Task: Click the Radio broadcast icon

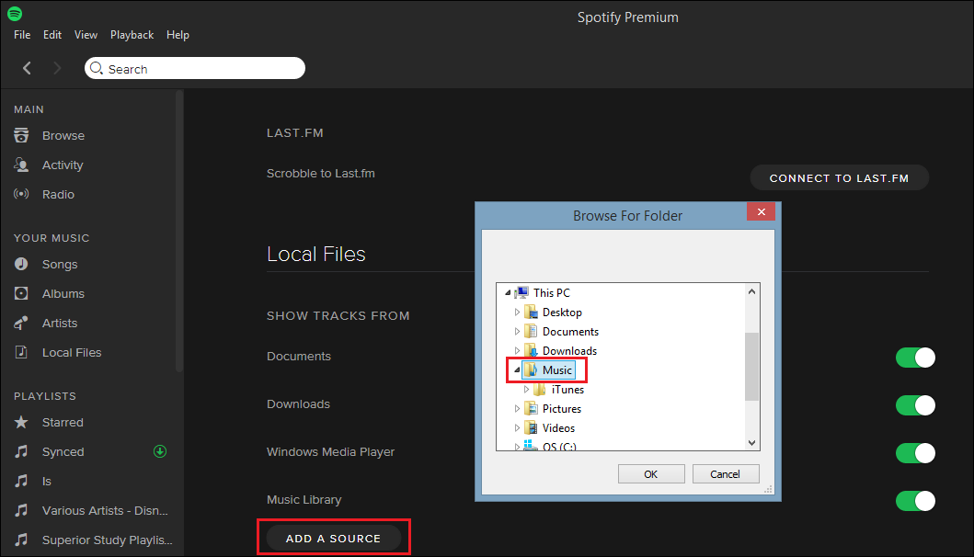Action: click(x=21, y=194)
